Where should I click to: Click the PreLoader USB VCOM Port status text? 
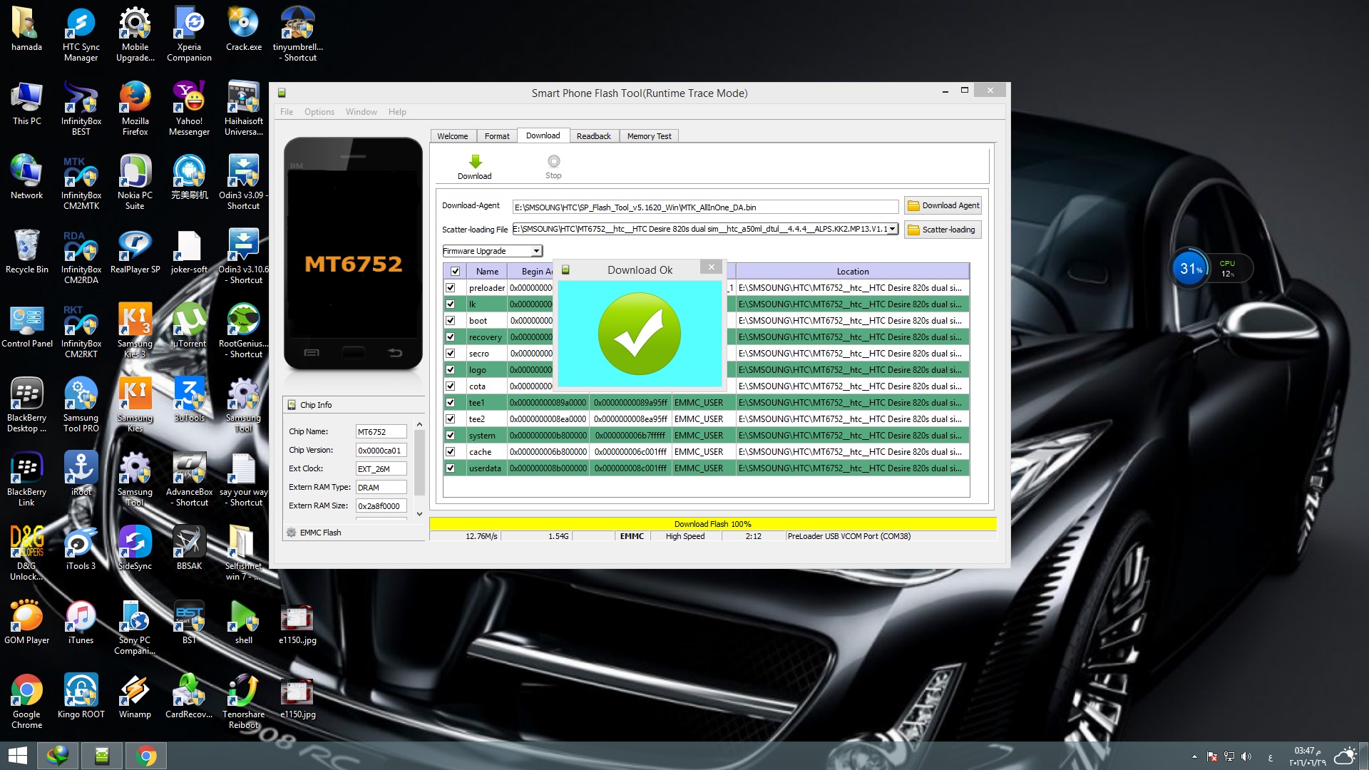click(x=848, y=536)
